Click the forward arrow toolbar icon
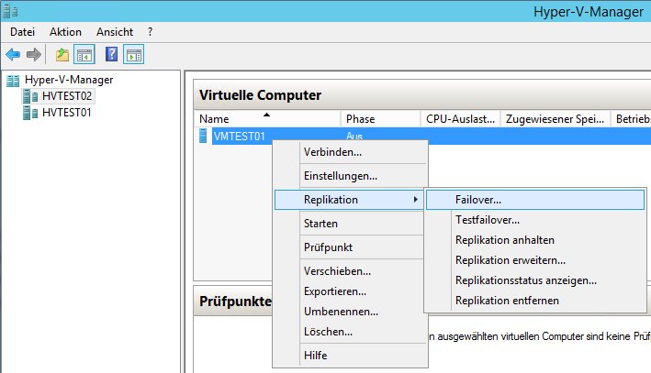 (x=34, y=55)
